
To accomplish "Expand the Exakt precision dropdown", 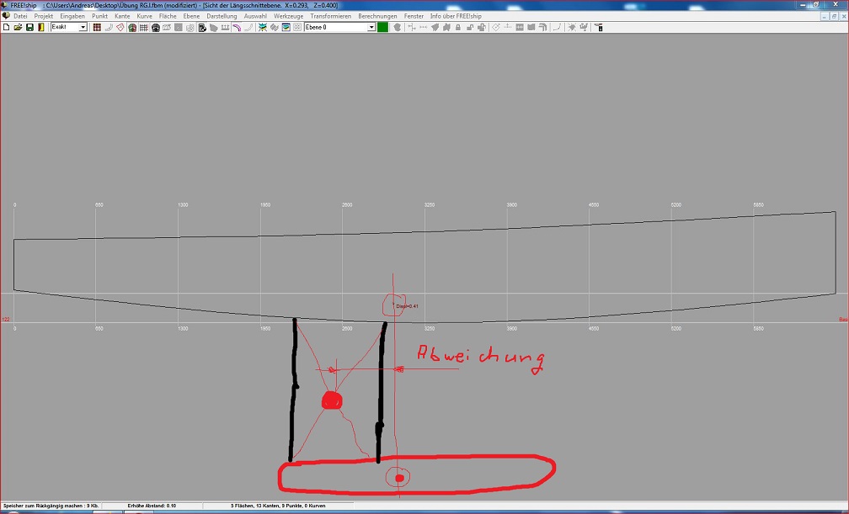I will pyautogui.click(x=83, y=28).
